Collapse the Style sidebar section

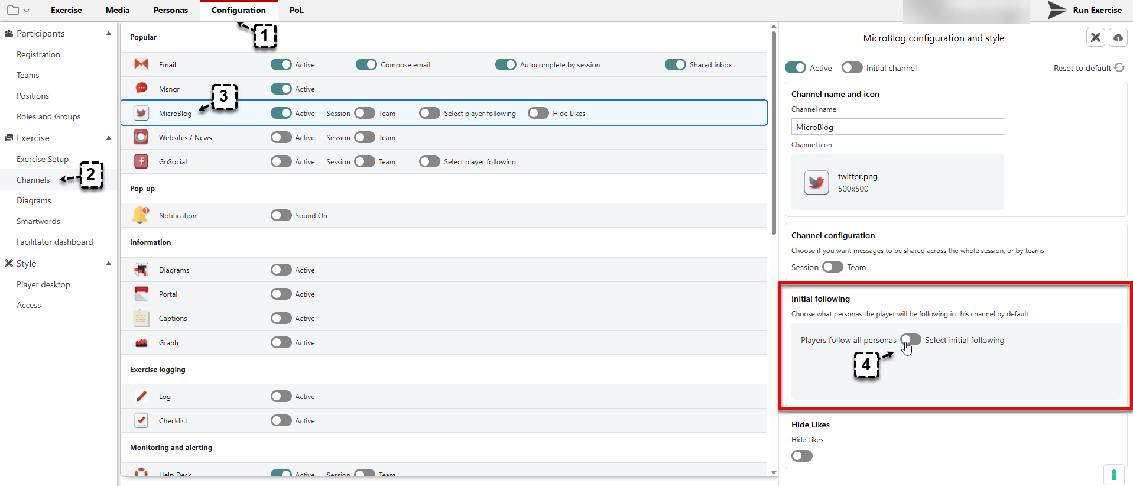109,264
